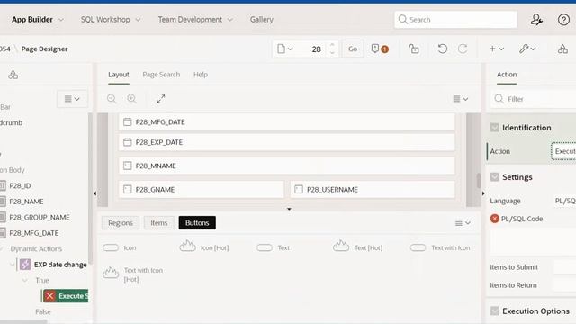The width and height of the screenshot is (576, 324).
Task: Show the Regions gallery
Action: point(121,222)
